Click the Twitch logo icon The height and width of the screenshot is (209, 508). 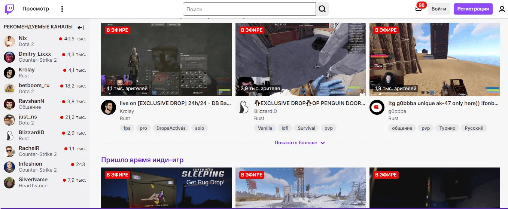9,9
